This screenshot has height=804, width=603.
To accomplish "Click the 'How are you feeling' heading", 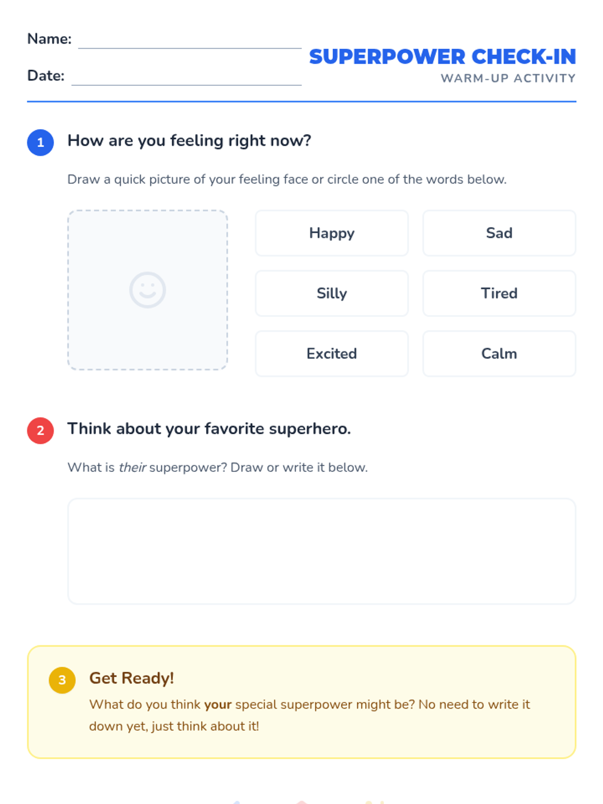I will pyautogui.click(x=189, y=141).
